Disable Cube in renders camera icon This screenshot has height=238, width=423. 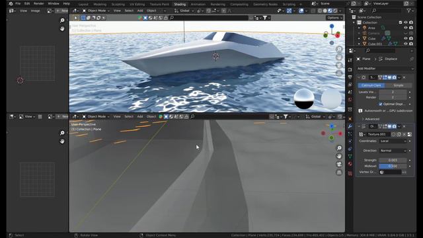[x=411, y=38]
